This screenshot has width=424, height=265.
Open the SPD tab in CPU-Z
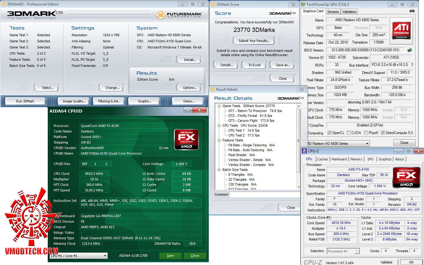370,159
